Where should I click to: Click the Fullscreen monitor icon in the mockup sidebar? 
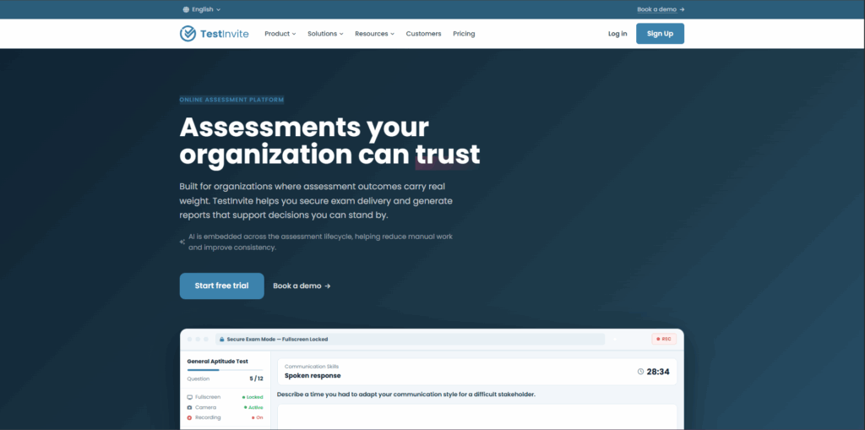(x=190, y=397)
